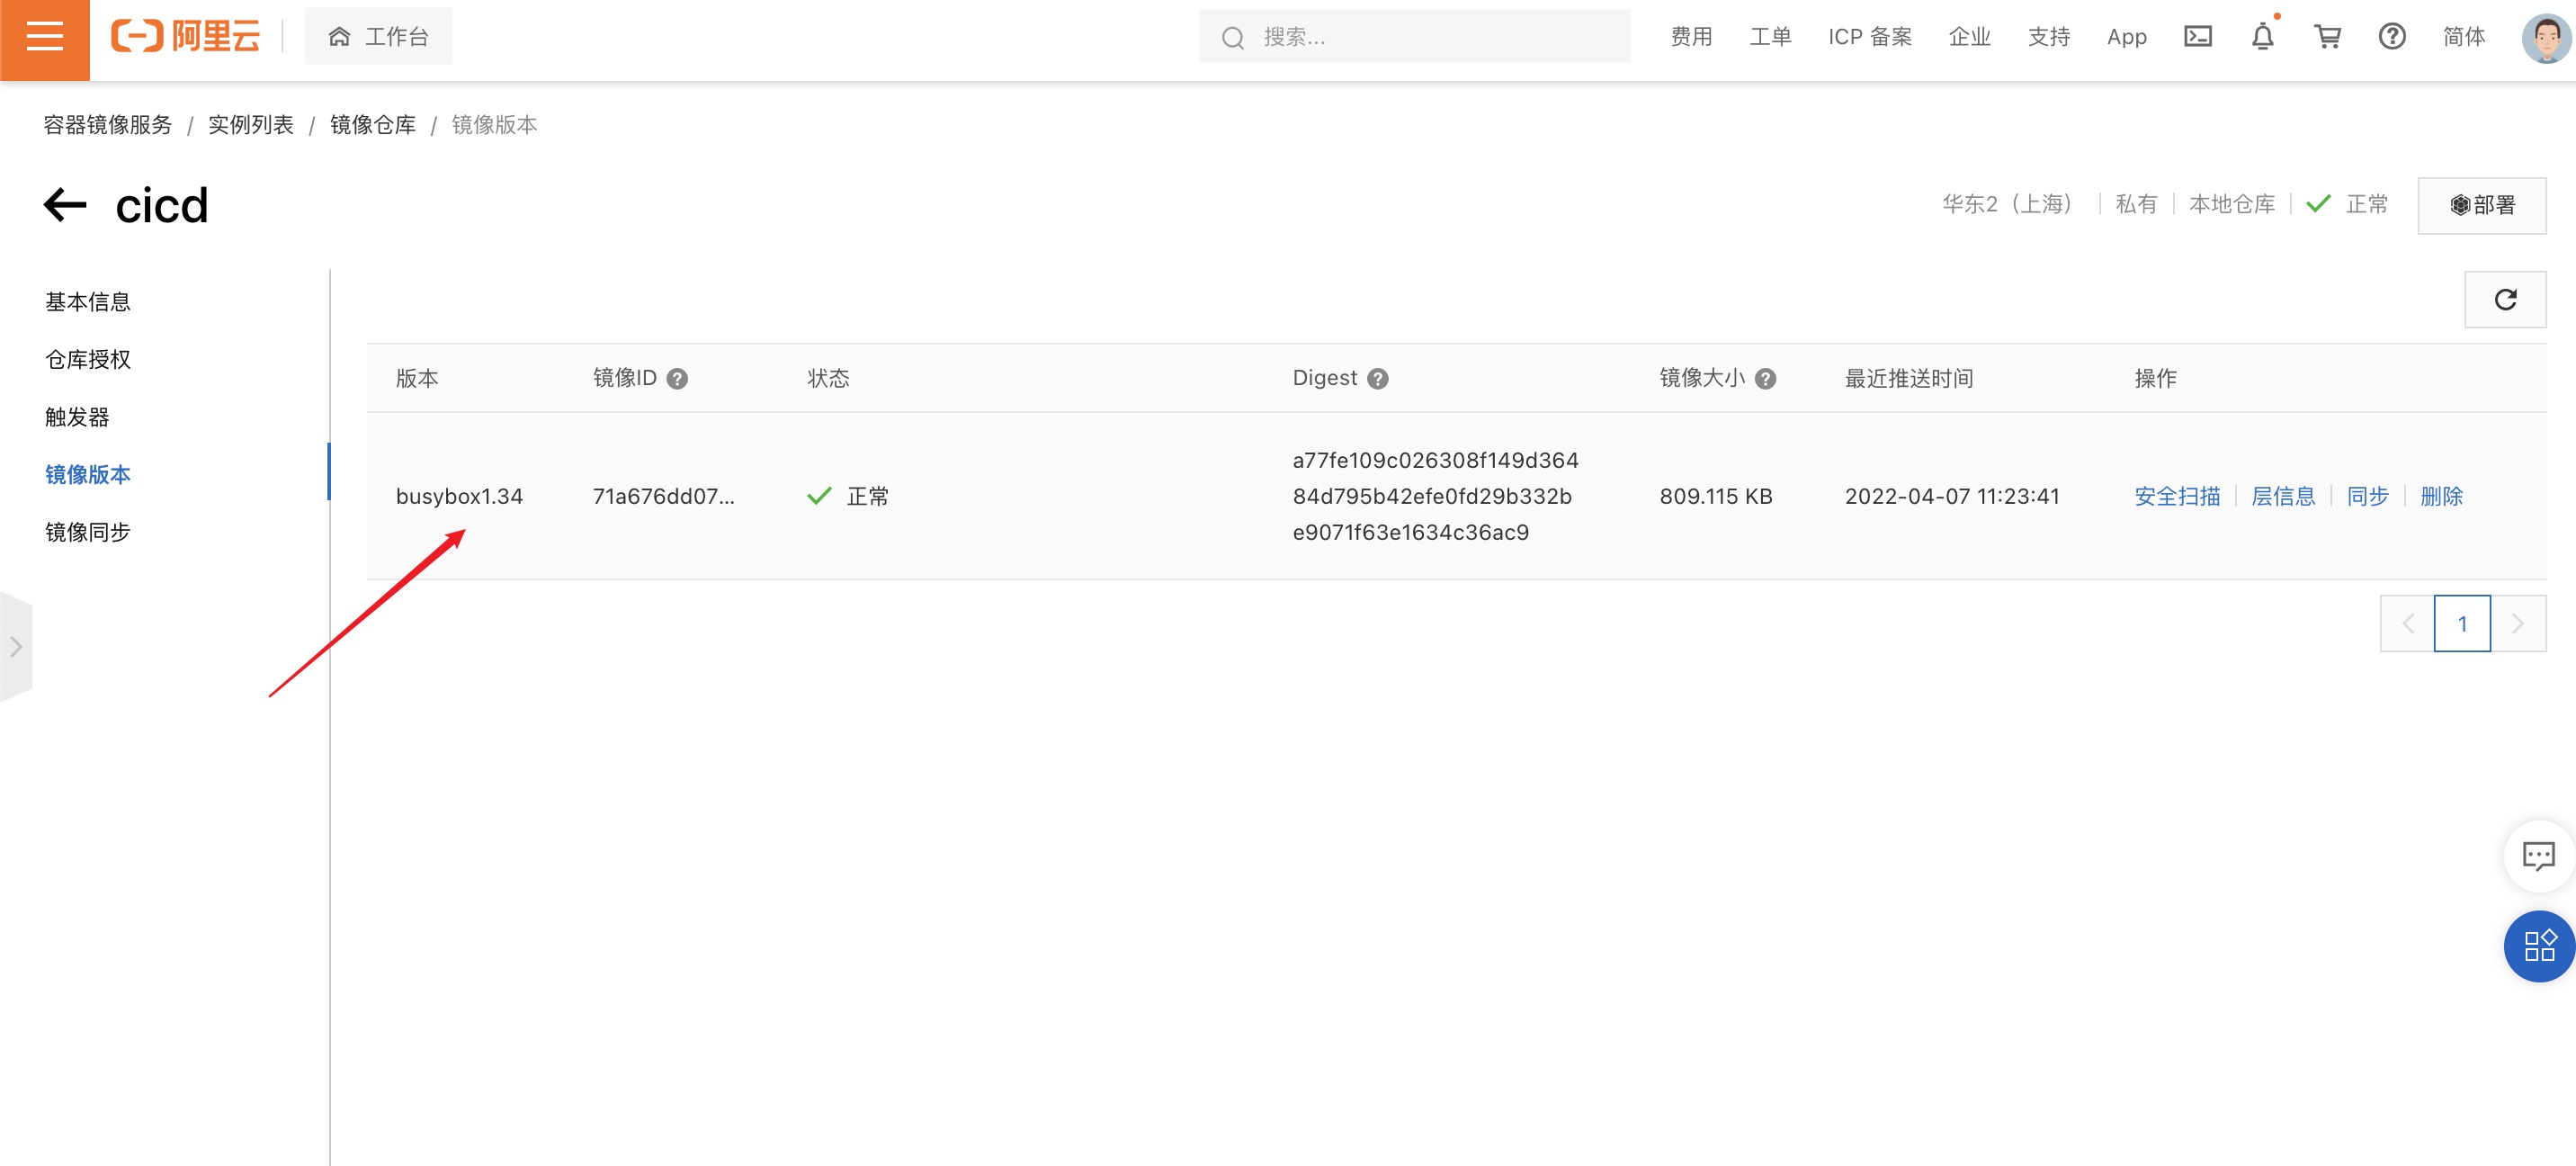
Task: Click the help icon next to 镜像ID
Action: 677,379
